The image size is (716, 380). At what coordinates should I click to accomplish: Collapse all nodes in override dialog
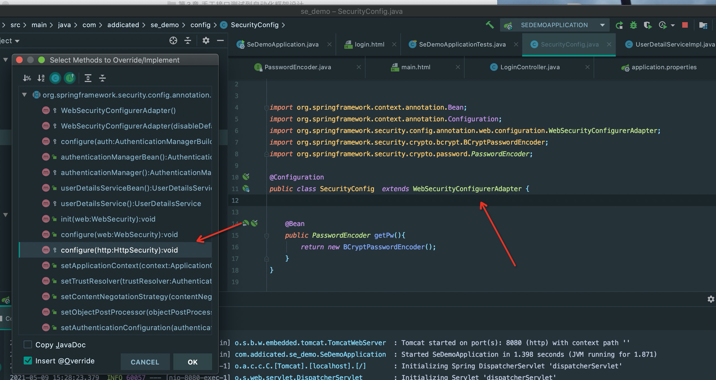(102, 78)
